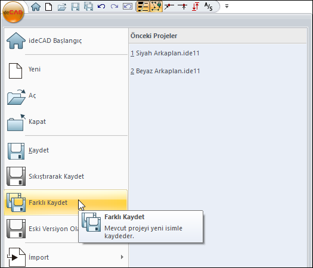Redo the action in toolbar
The image size is (313, 268).
click(114, 7)
